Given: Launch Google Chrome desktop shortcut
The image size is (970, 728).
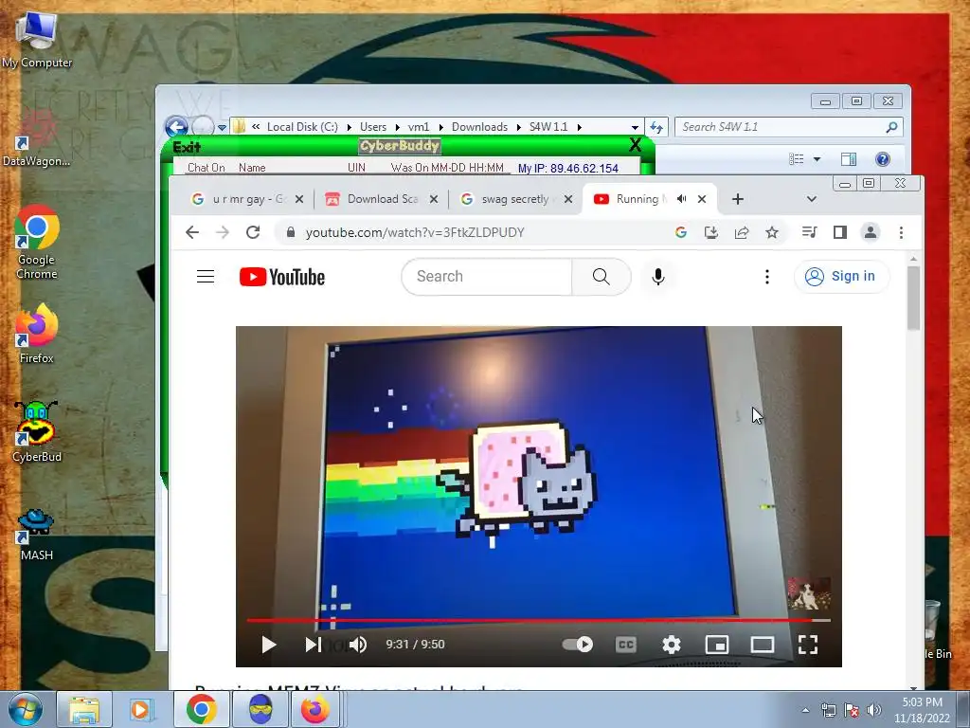Looking at the screenshot, I should pos(37,242).
